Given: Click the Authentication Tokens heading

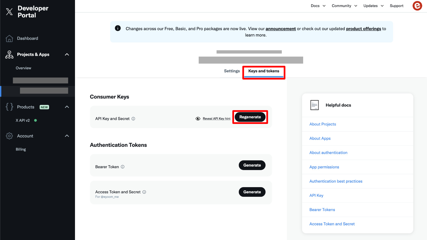Looking at the screenshot, I should pyautogui.click(x=118, y=145).
